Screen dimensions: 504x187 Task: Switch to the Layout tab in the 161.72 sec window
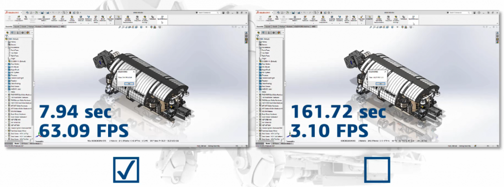[x=268, y=26]
